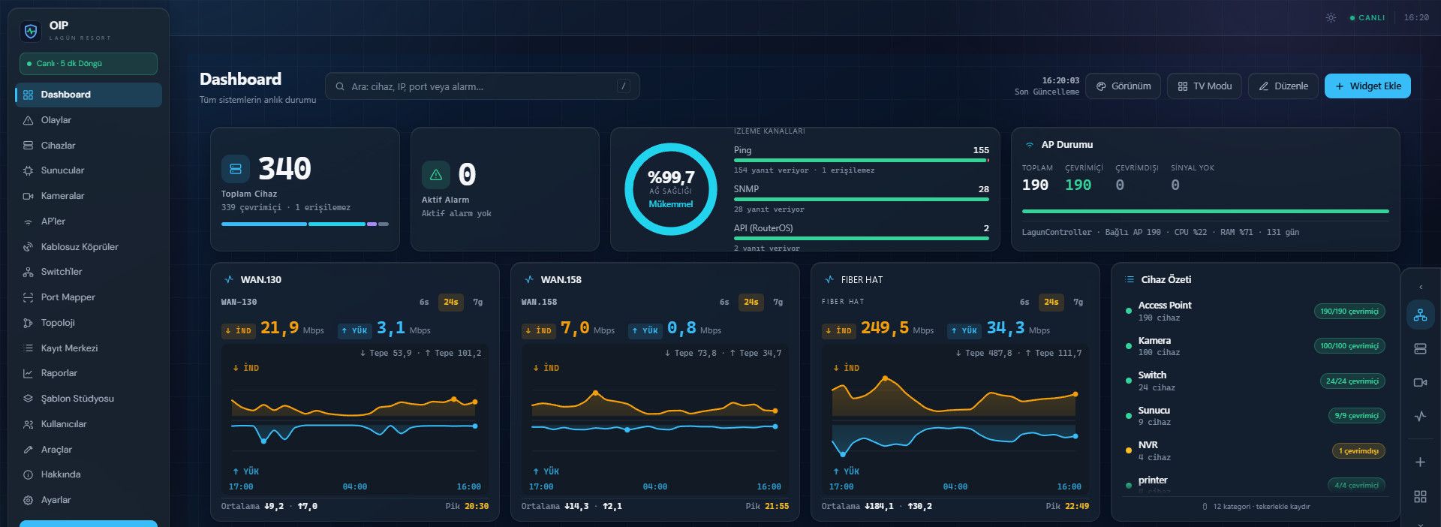Switch WAN.130 chart to 6s range
The image size is (1441, 527).
[x=424, y=302]
